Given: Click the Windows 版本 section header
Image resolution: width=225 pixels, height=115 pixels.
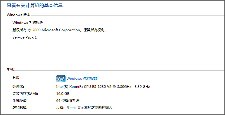Looking at the screenshot, I should pyautogui.click(x=19, y=15).
